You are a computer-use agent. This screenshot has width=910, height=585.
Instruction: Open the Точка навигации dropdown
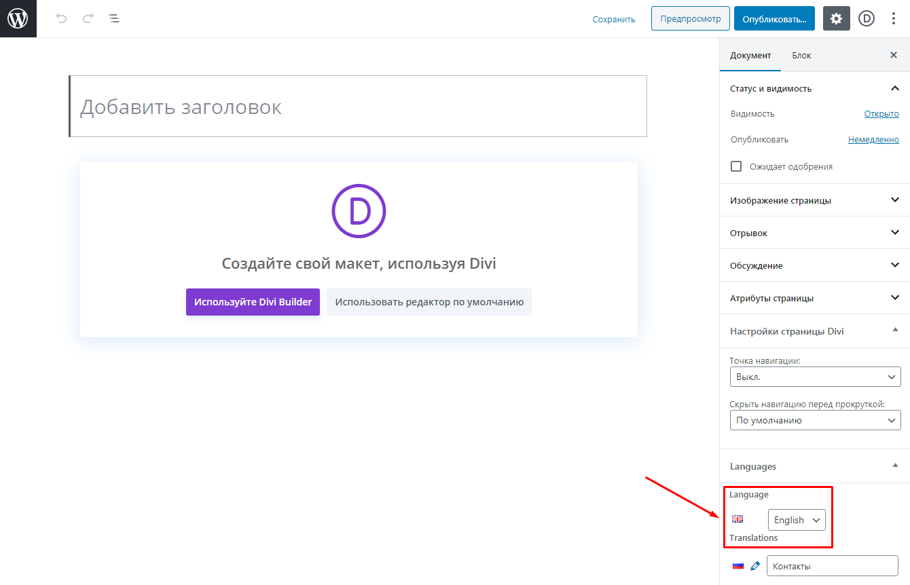pyautogui.click(x=815, y=377)
